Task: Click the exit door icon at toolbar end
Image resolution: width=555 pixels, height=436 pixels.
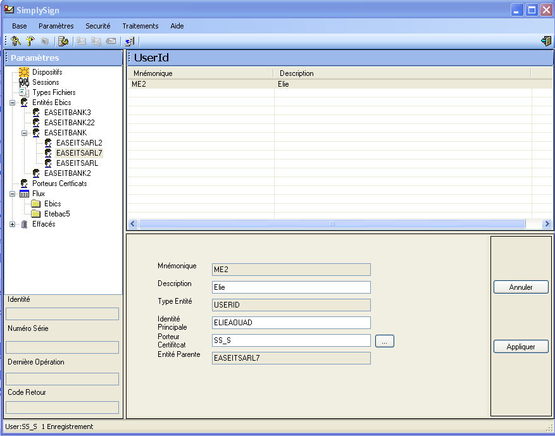Action: pos(546,41)
